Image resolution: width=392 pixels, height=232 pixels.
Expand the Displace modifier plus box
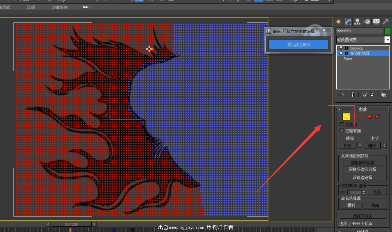click(346, 48)
